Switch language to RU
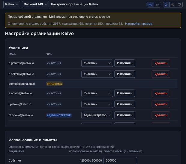The image size is (186, 164). coord(150,5)
